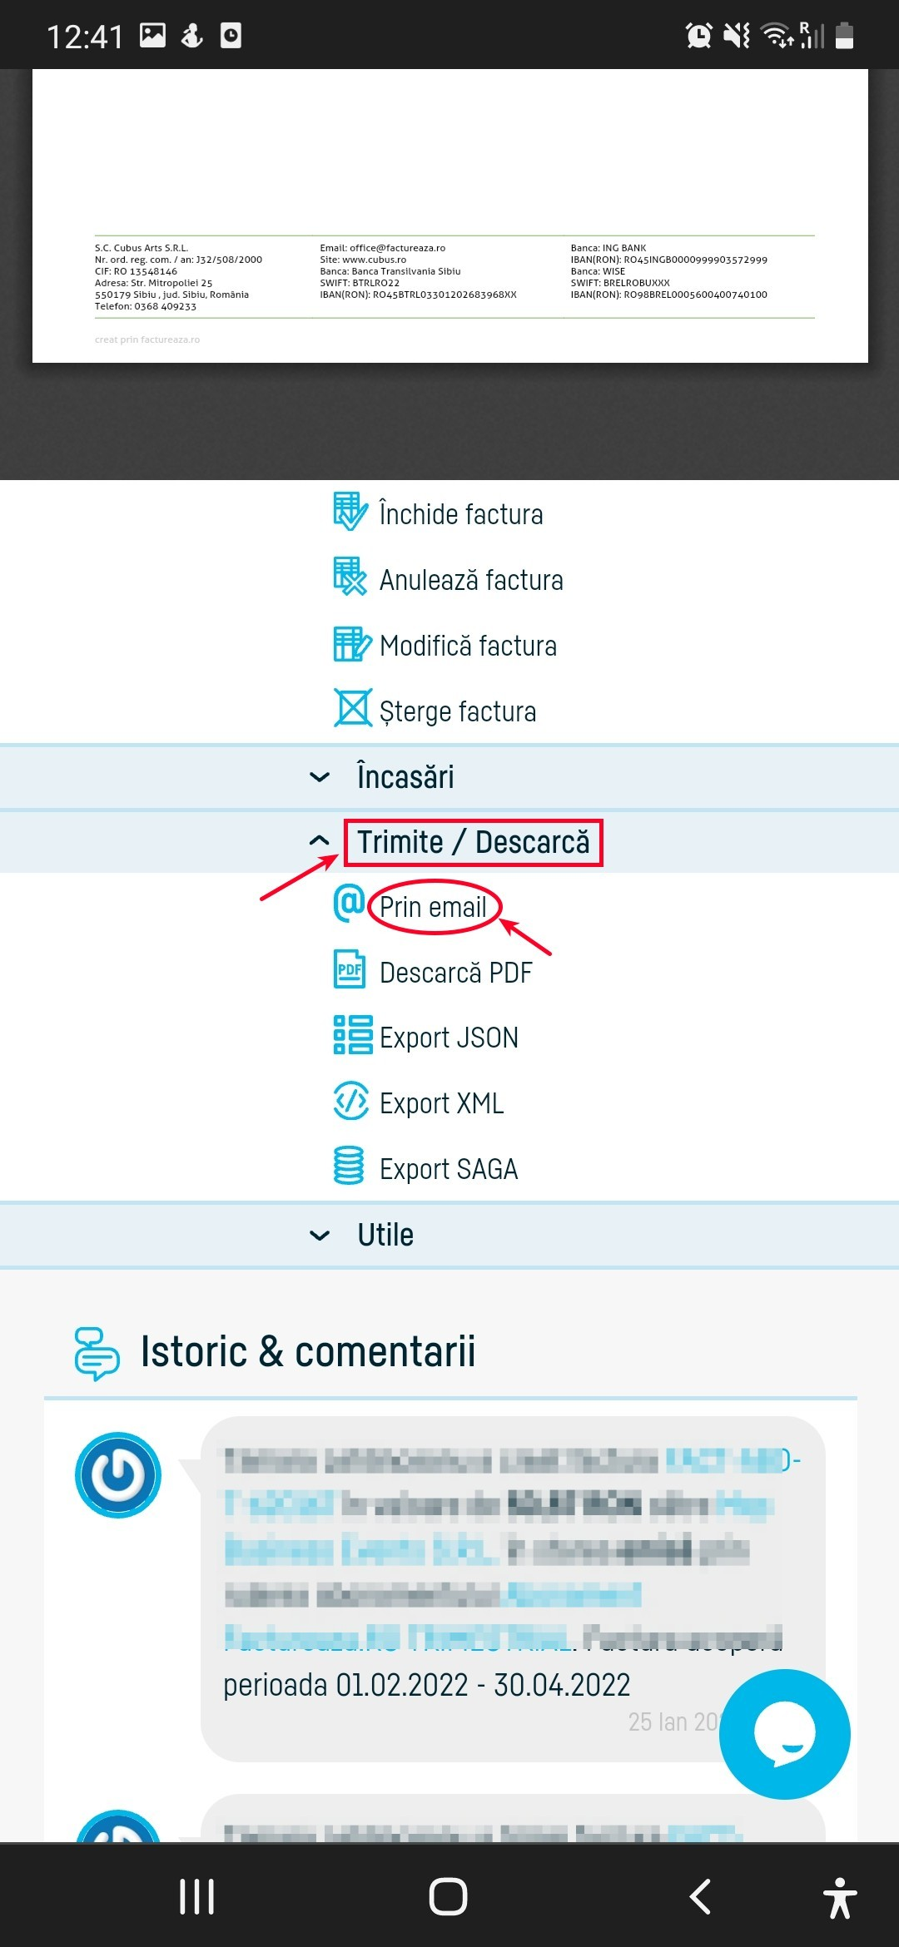Click the PDF download icon
The image size is (899, 1947).
point(350,969)
